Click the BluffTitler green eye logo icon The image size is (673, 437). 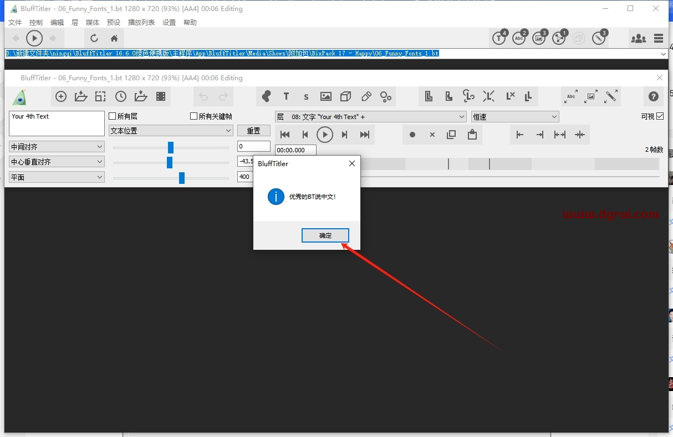(20, 97)
